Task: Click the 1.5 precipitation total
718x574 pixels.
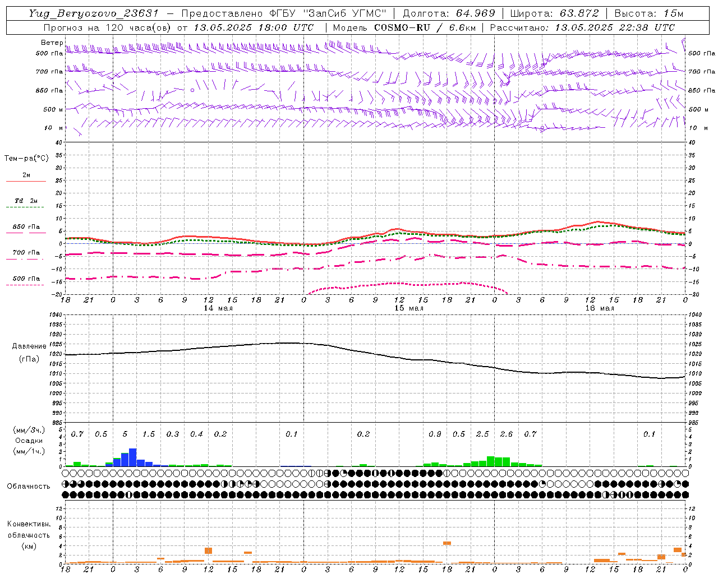Action: pos(149,434)
